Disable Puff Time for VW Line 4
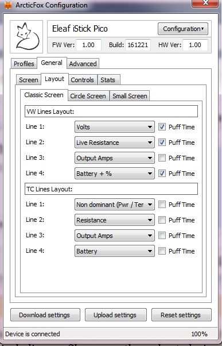Viewport: 222px width, 346px height. tap(162, 174)
